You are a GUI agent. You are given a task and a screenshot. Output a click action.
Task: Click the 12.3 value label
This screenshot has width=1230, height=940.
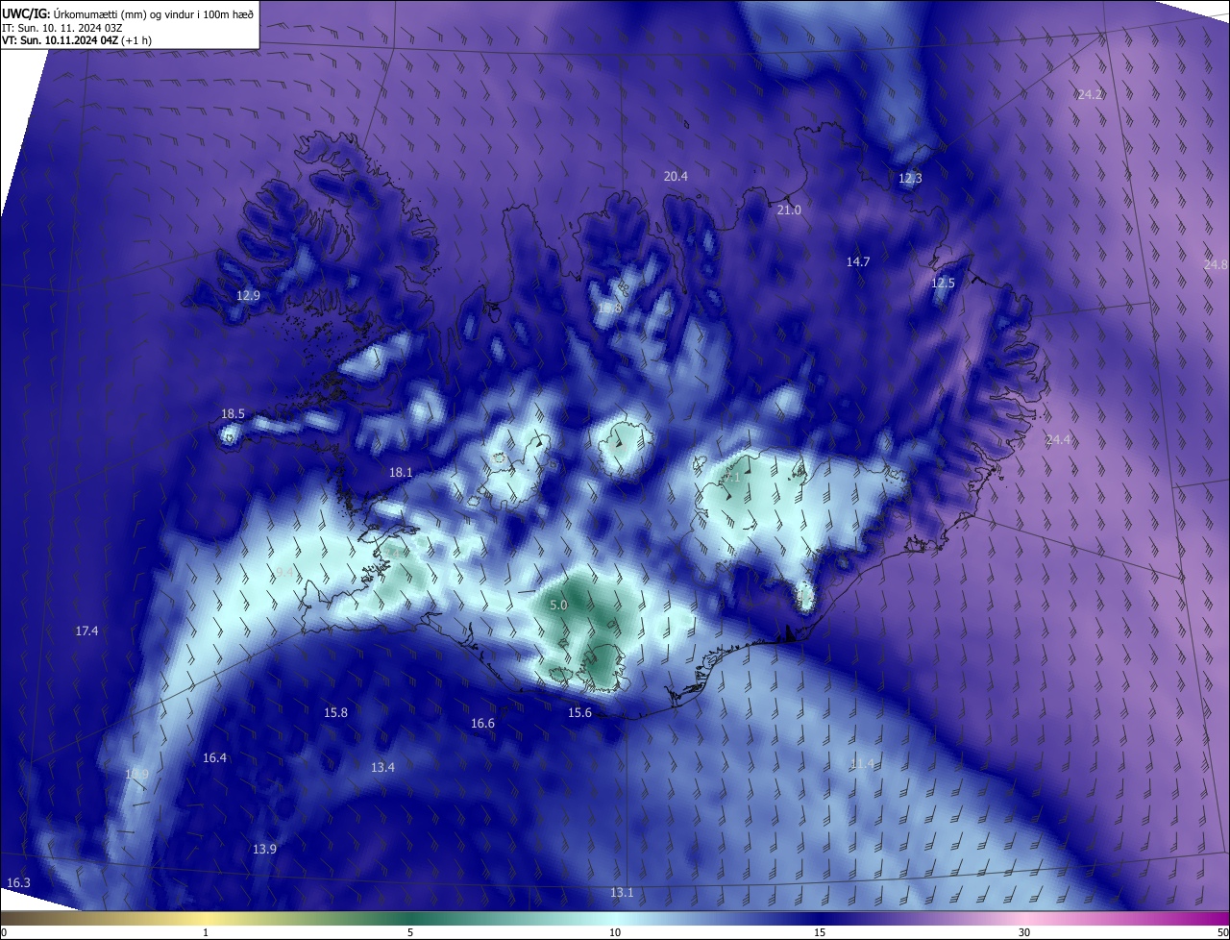click(x=910, y=178)
